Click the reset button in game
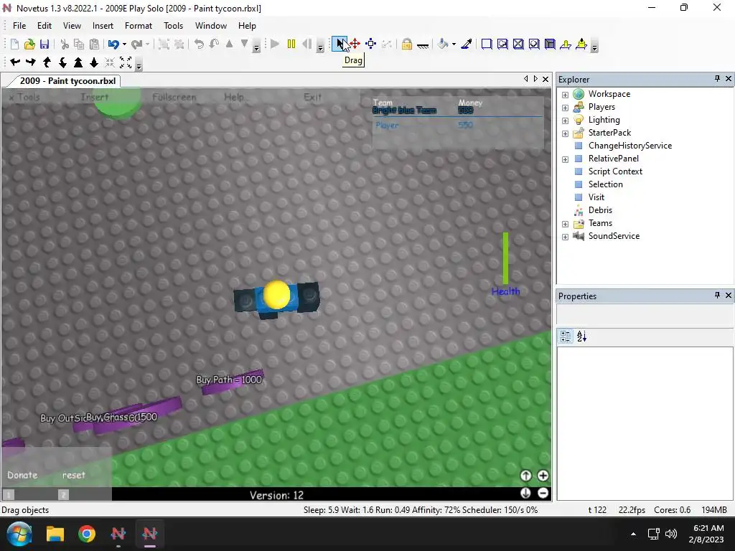Image resolution: width=735 pixels, height=551 pixels. (x=74, y=475)
